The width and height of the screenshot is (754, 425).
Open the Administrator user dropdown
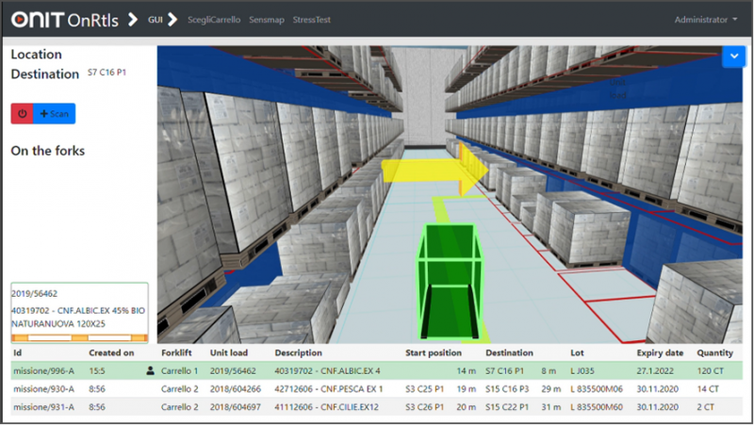[706, 20]
